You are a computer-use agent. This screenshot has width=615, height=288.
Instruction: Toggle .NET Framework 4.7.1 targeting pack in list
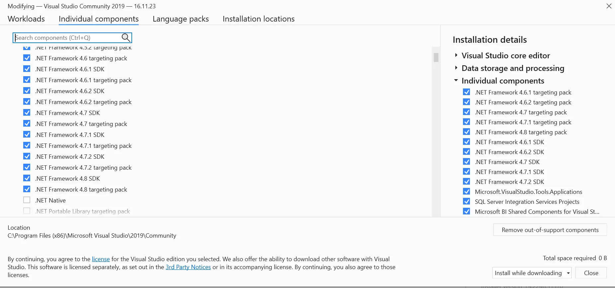[27, 145]
